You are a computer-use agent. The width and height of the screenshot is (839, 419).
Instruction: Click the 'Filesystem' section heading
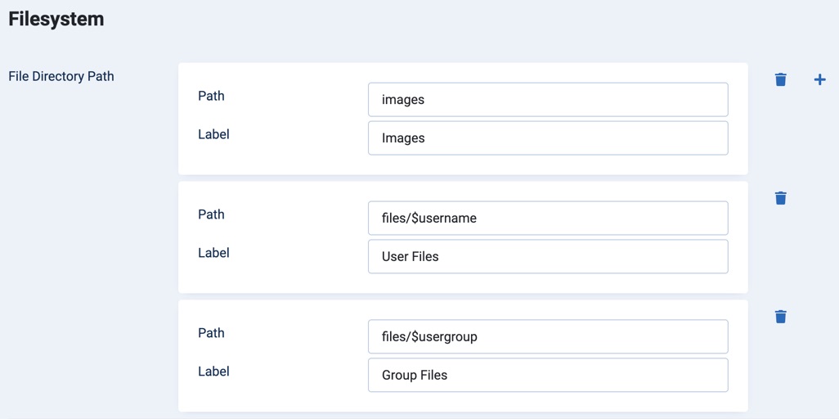pos(56,19)
